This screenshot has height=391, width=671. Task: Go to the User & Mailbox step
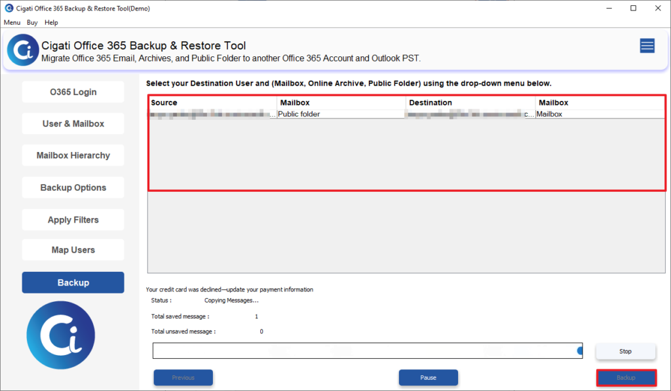coord(73,124)
